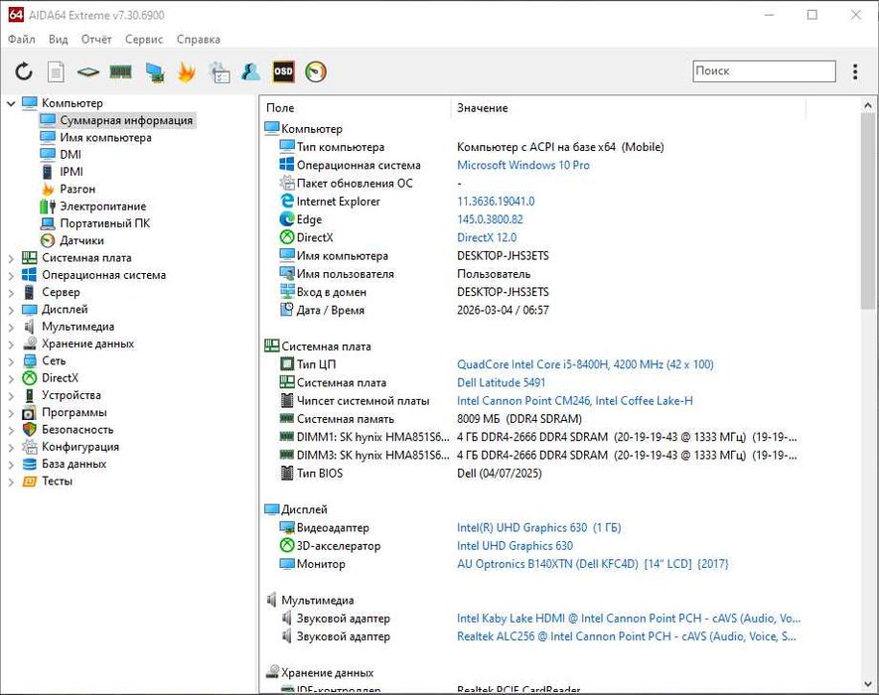
Task: Expand the Сеть tree node
Action: [11, 361]
